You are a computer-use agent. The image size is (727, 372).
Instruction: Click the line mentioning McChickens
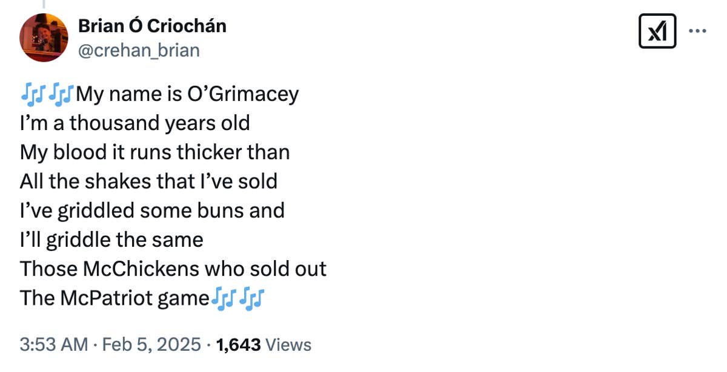click(173, 268)
